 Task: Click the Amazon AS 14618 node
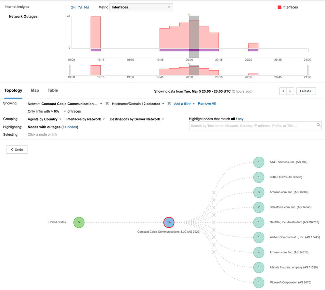click(259, 252)
